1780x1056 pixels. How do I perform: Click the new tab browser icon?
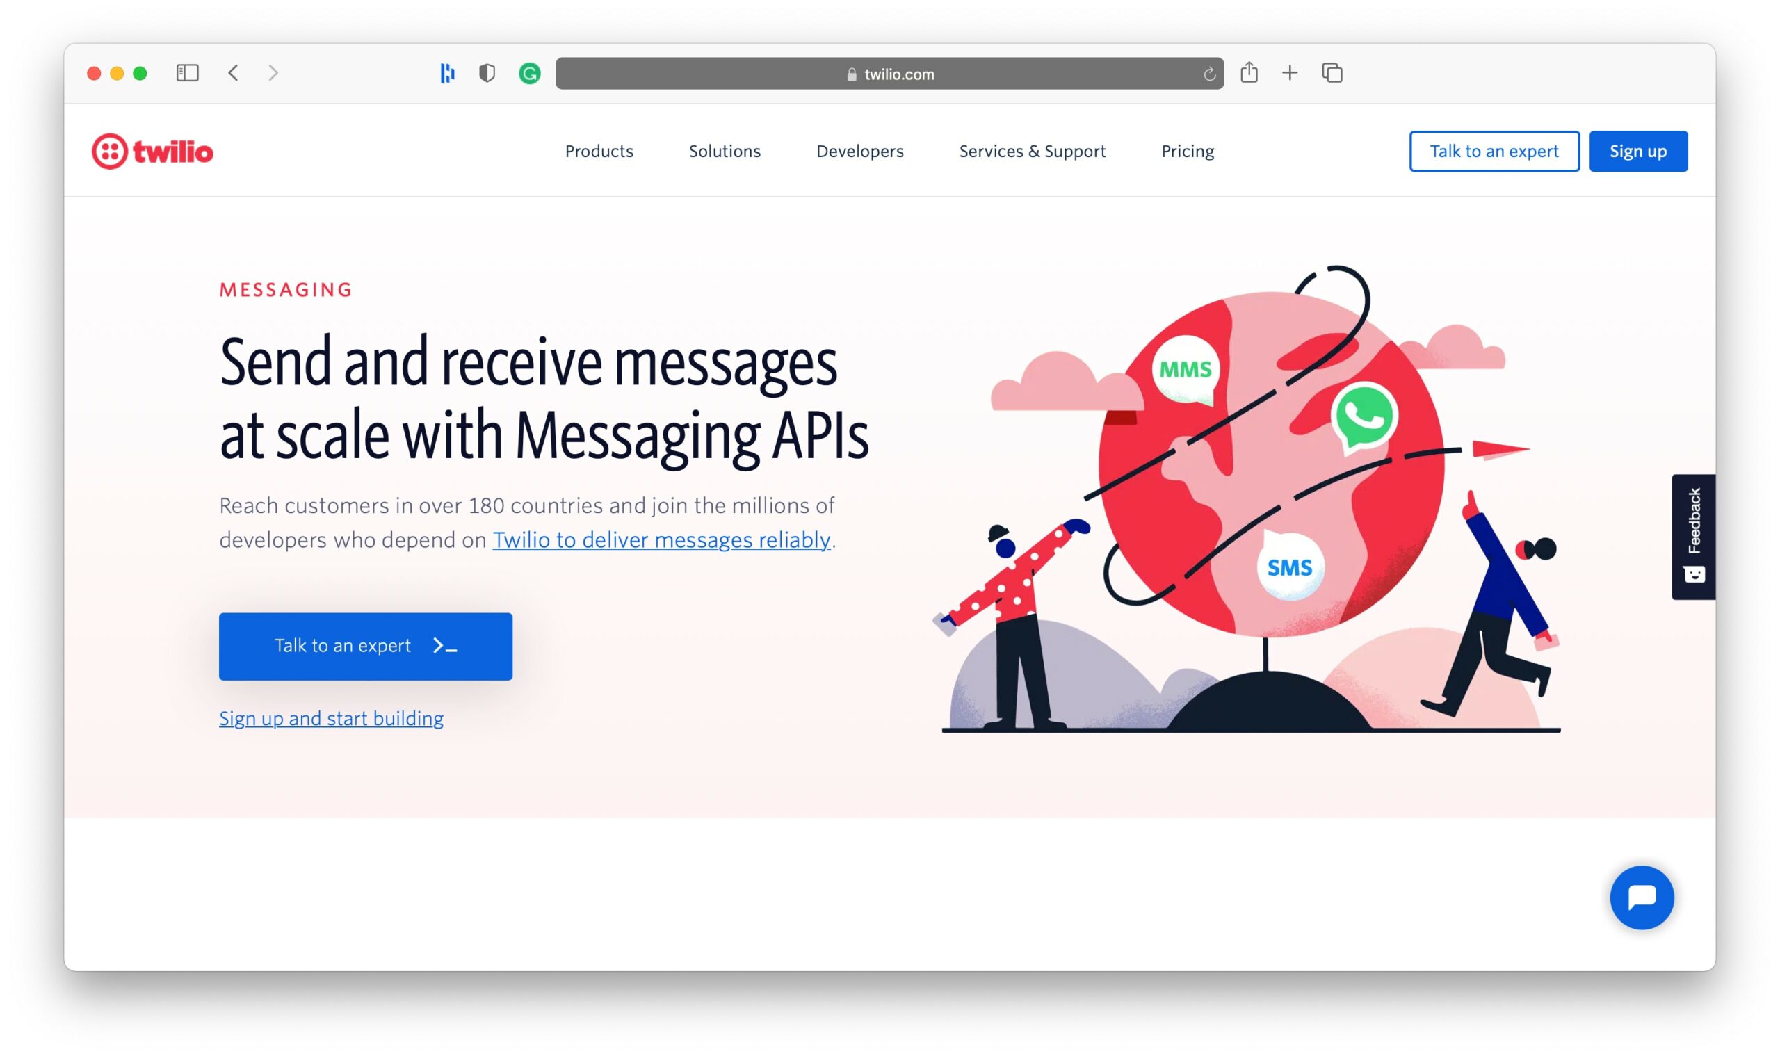pyautogui.click(x=1290, y=73)
